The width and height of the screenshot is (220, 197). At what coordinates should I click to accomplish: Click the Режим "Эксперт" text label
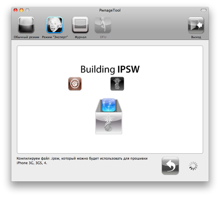(x=55, y=37)
